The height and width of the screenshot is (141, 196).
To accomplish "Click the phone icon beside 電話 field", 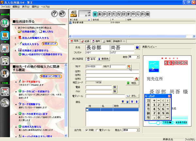I will point(115,87).
